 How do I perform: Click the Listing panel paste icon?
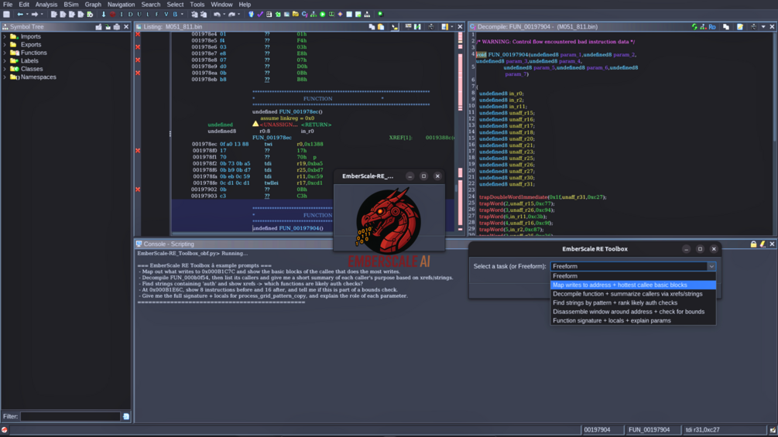pyautogui.click(x=381, y=27)
